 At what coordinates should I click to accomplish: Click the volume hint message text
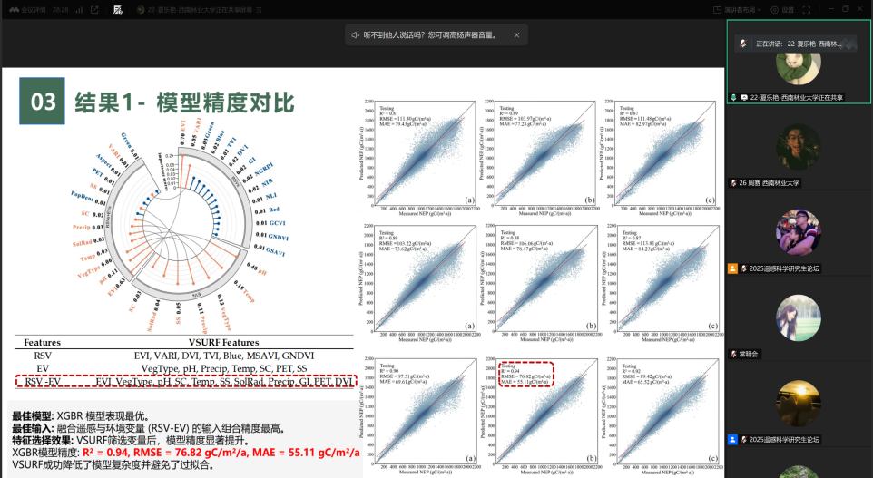coord(429,35)
